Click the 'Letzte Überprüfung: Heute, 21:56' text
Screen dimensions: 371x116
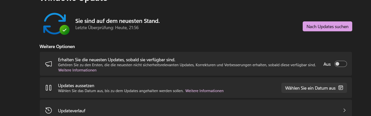(107, 28)
